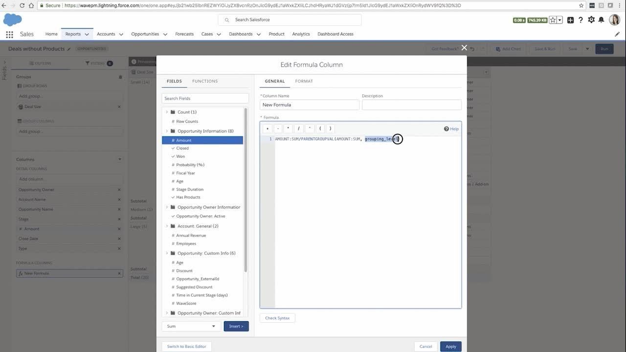Apply the formula column
This screenshot has width=626, height=352.
pyautogui.click(x=451, y=346)
